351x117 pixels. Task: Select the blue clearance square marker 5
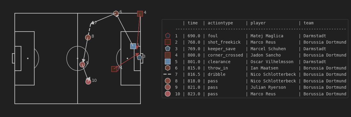(x=133, y=46)
